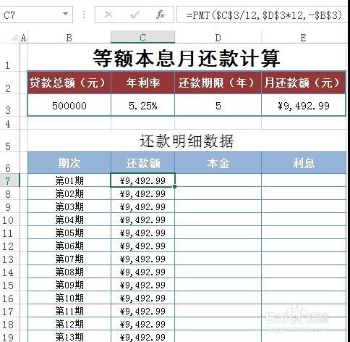Click the Enter checkmark formula bar icon
The height and width of the screenshot is (342, 350).
[x=134, y=15]
